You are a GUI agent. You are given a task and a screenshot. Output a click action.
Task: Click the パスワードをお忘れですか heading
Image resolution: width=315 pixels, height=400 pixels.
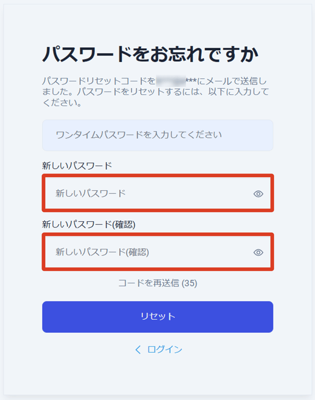point(151,55)
